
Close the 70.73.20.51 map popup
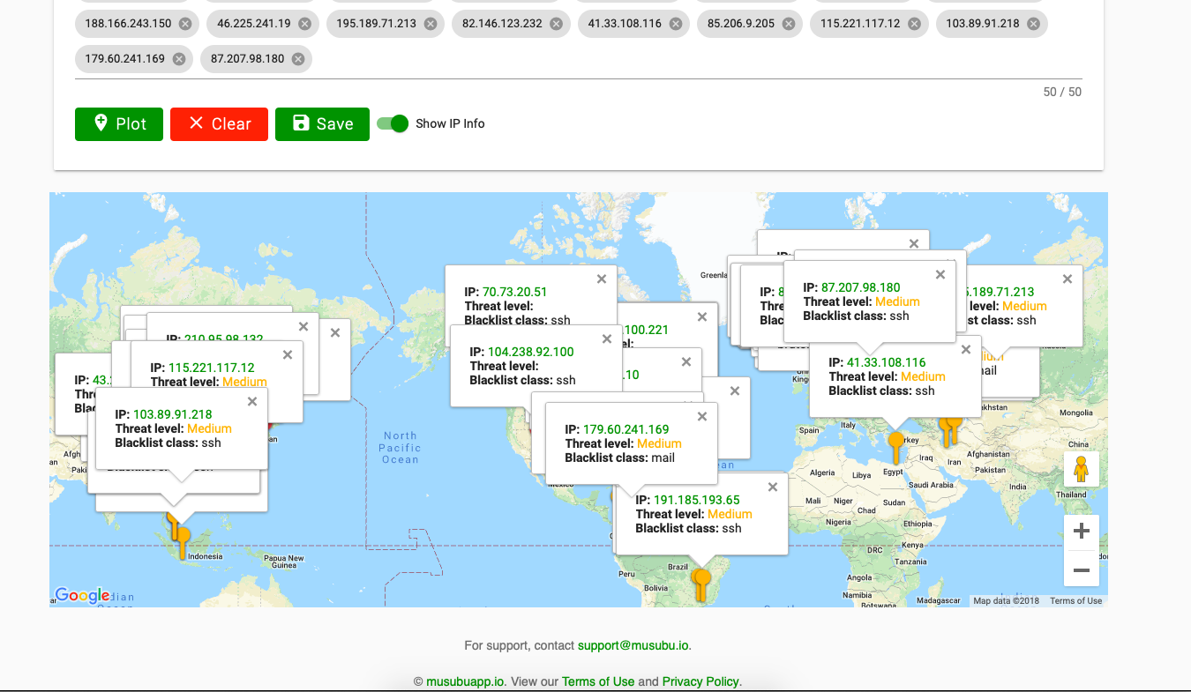[x=602, y=279]
